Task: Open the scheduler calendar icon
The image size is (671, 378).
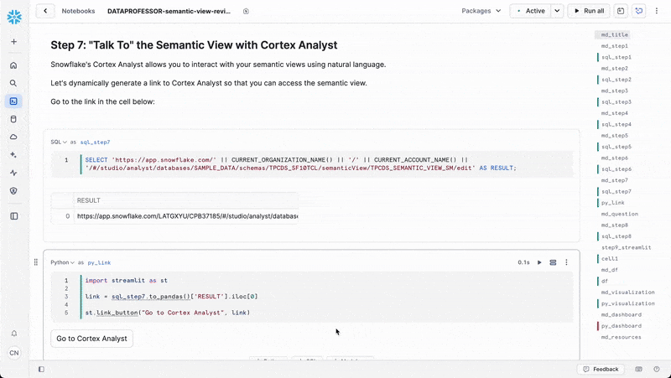Action: click(621, 11)
